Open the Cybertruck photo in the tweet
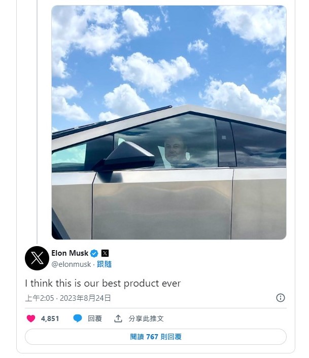Viewport: 309px width, 358px height. [169, 76]
